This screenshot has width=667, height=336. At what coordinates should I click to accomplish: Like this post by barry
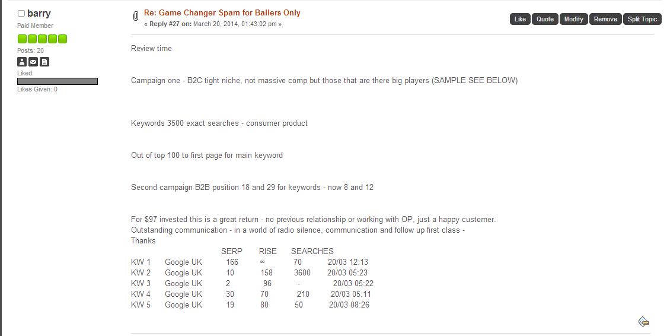[520, 19]
